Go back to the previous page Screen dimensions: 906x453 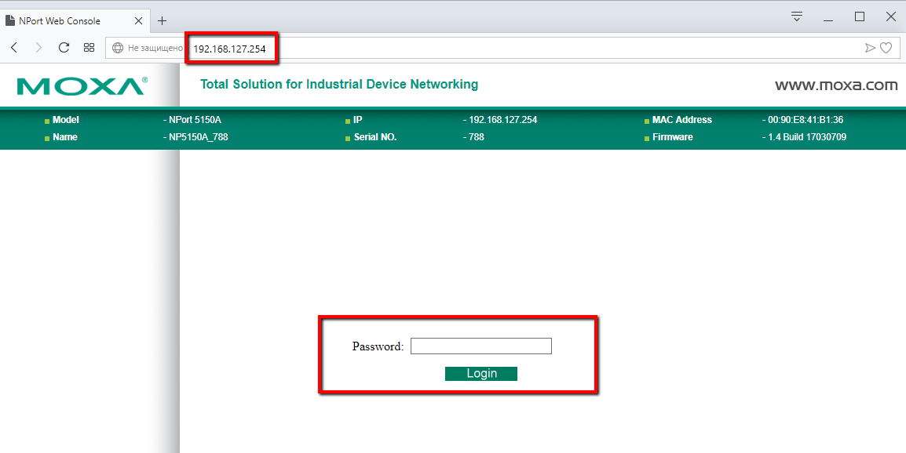[x=14, y=48]
